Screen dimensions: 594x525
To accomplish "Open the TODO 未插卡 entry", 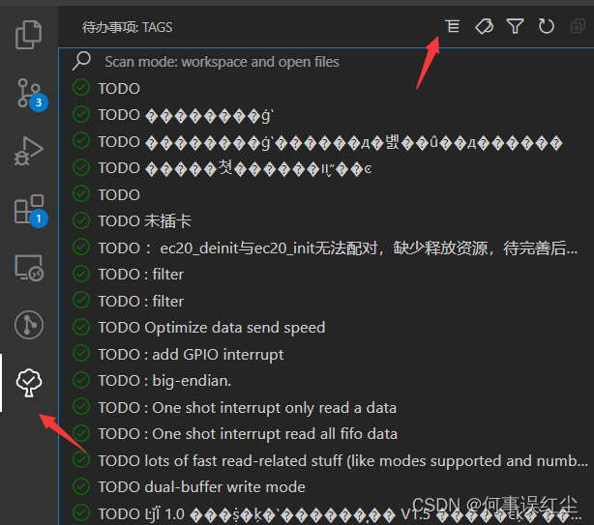I will [x=326, y=221].
